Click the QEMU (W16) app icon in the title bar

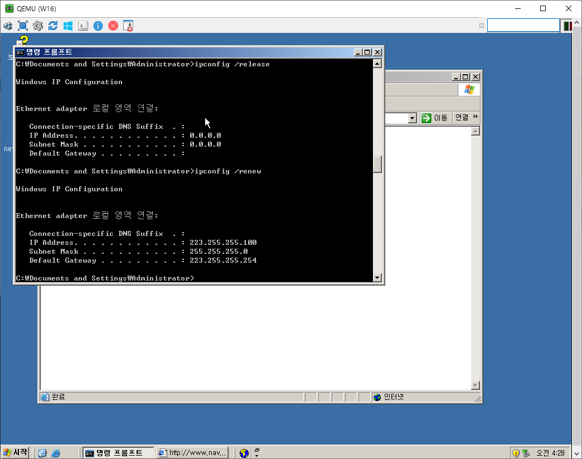coord(9,8)
